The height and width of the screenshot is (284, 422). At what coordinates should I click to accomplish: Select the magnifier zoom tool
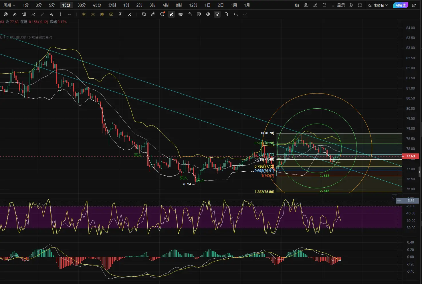click(x=163, y=14)
